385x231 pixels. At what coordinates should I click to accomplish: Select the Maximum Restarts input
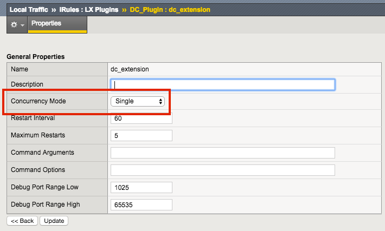point(141,135)
